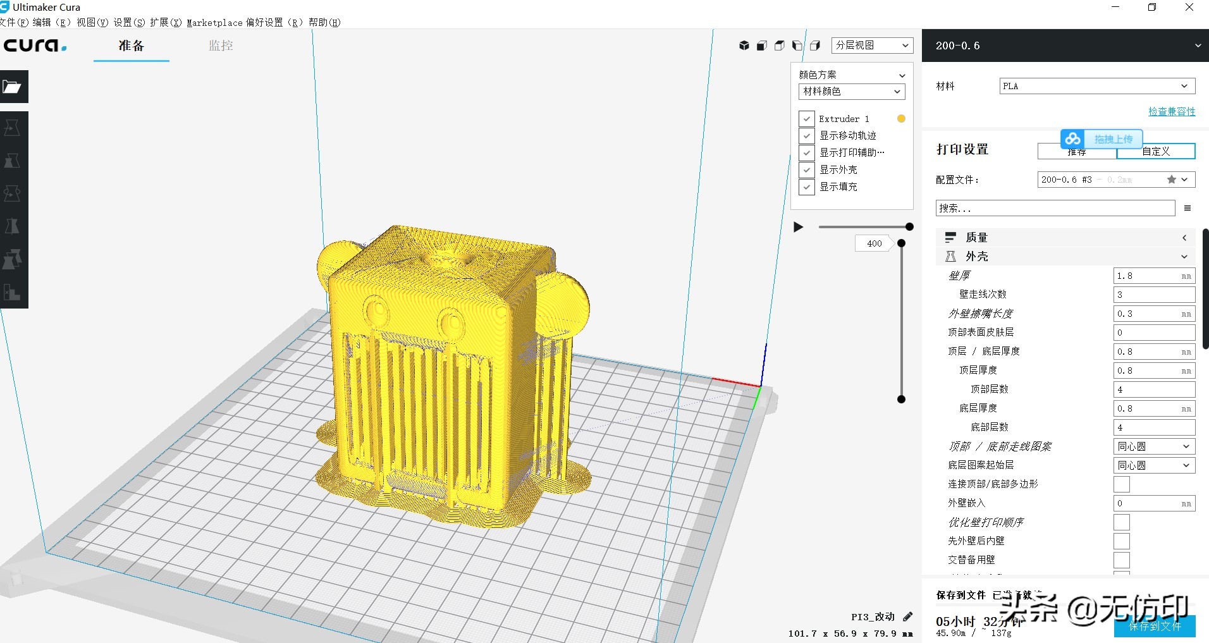Toggle the 显示填充 checkbox

(x=806, y=187)
